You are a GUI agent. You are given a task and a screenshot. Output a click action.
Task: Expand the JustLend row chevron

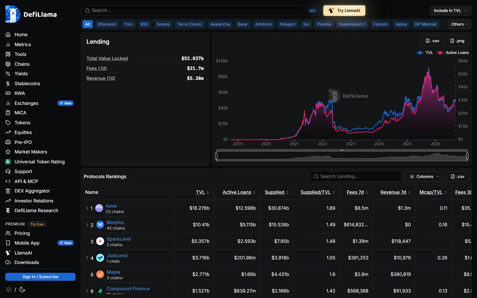pos(87,258)
